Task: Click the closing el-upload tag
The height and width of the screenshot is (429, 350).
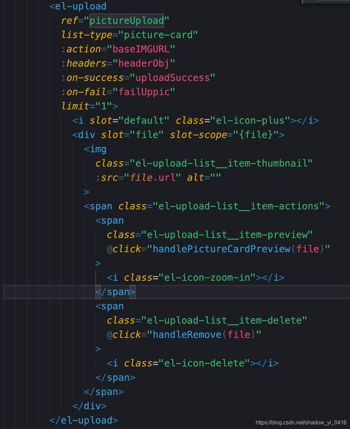Action: tap(84, 421)
